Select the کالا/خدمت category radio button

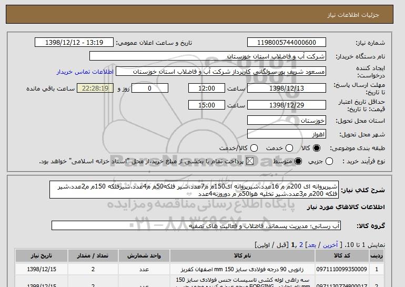tap(254, 148)
